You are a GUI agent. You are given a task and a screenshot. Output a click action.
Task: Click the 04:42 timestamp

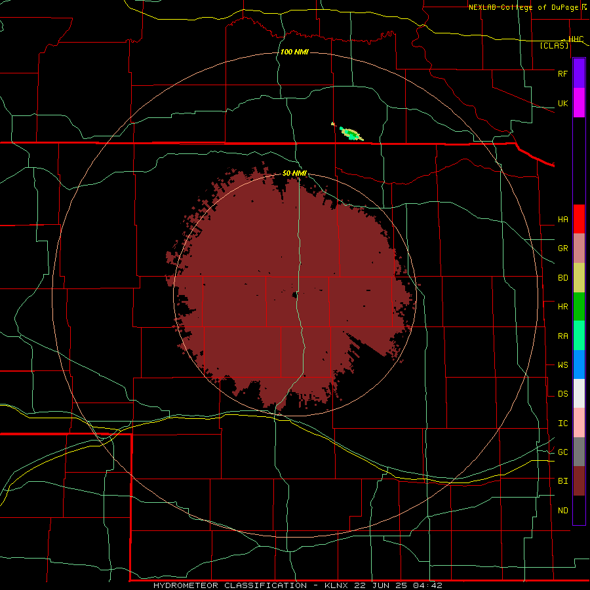pyautogui.click(x=427, y=585)
